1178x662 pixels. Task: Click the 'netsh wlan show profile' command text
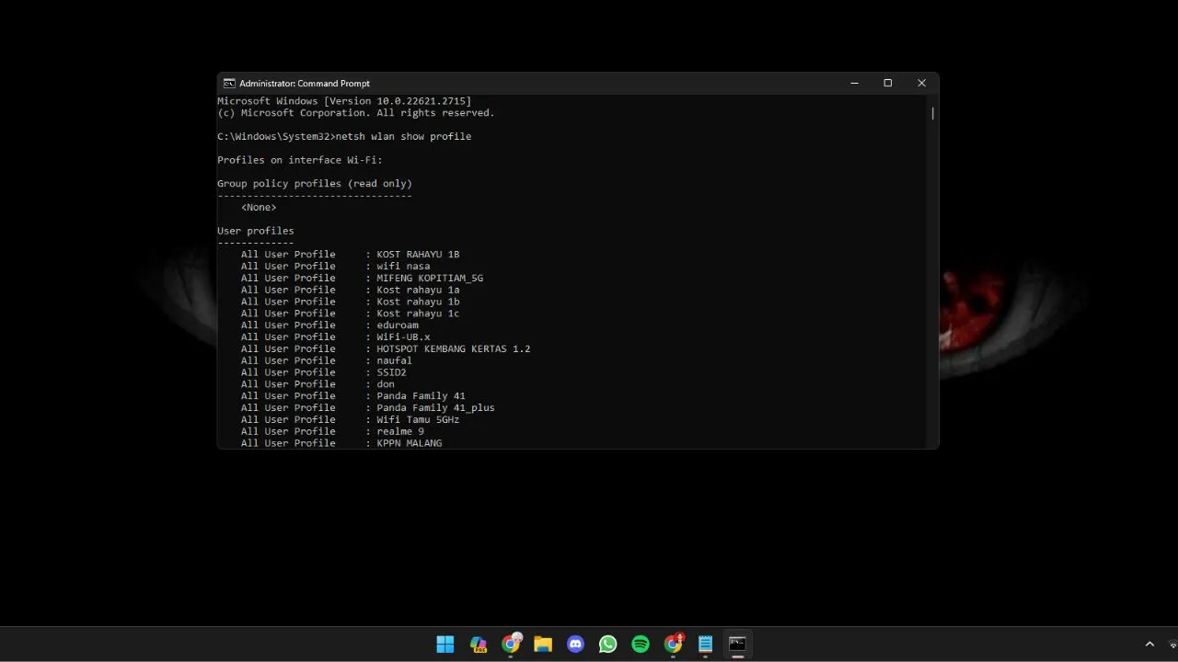coord(403,137)
